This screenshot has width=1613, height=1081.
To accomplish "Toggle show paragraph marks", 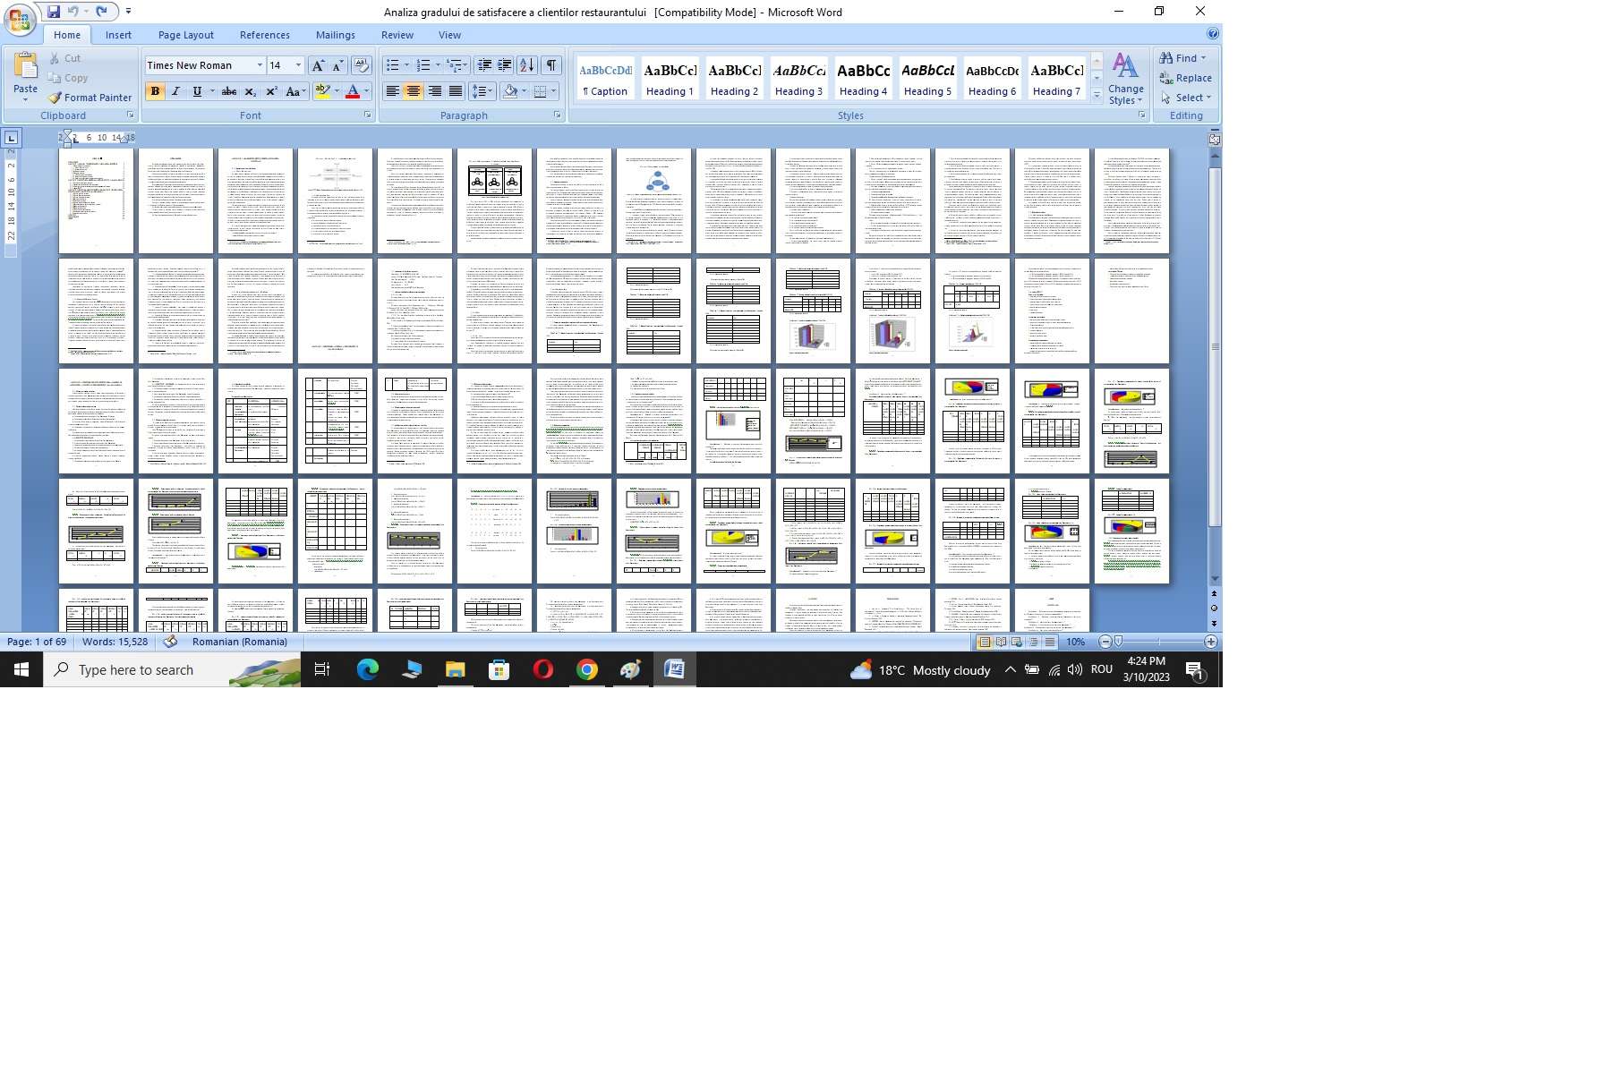I will click(x=551, y=65).
